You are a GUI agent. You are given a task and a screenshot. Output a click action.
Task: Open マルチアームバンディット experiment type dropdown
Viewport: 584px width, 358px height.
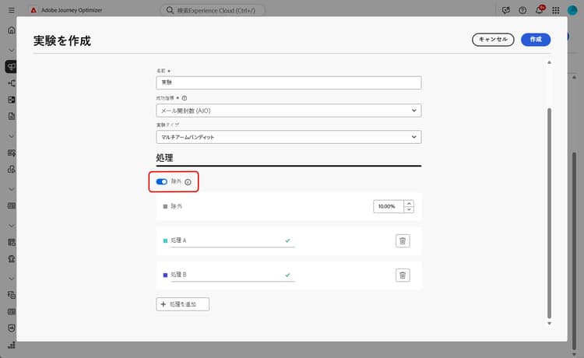click(x=289, y=137)
